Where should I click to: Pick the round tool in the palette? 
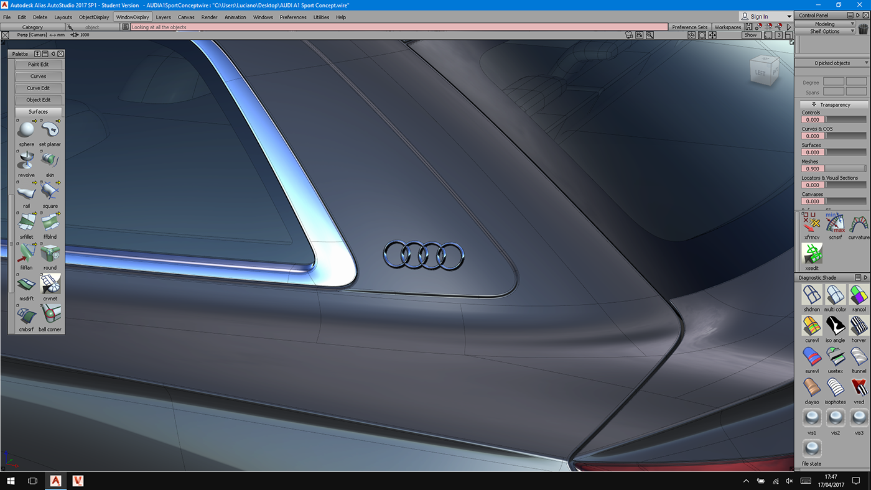tap(50, 253)
